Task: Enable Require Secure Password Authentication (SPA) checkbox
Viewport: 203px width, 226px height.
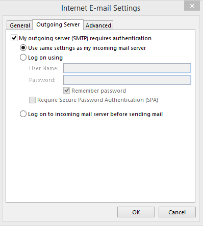Action: pyautogui.click(x=32, y=100)
